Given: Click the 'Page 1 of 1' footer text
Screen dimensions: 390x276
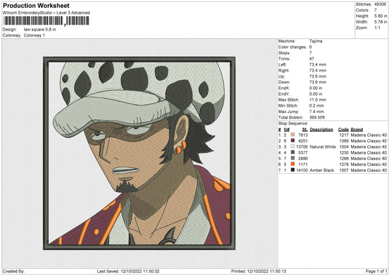Looking at the screenshot, I should pos(376,271).
